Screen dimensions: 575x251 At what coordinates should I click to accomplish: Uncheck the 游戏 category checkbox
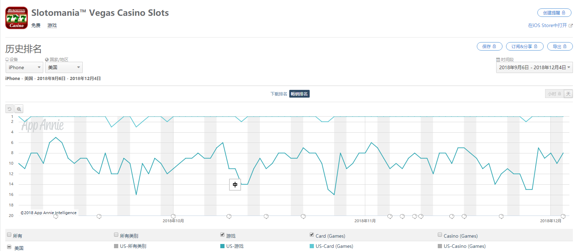tap(222, 235)
